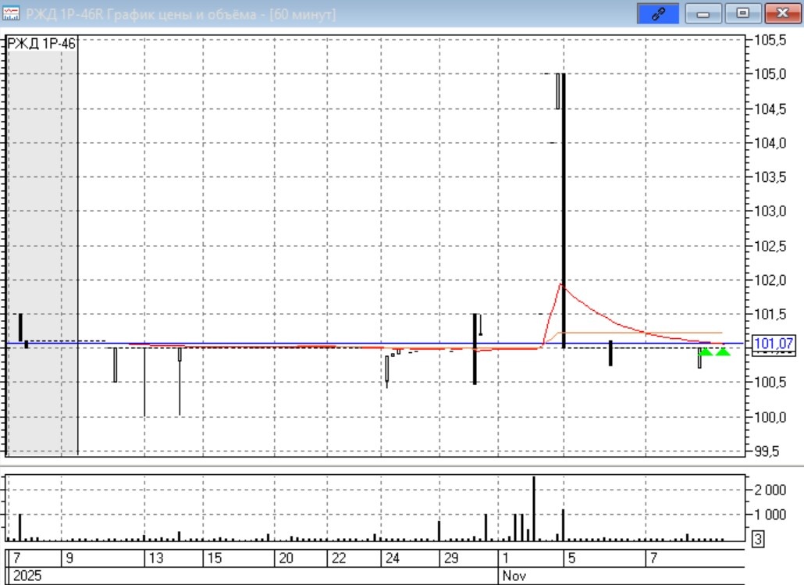Screen dimensions: 804x585
Task: Click the 102,5 price axis label
Action: tap(770, 246)
